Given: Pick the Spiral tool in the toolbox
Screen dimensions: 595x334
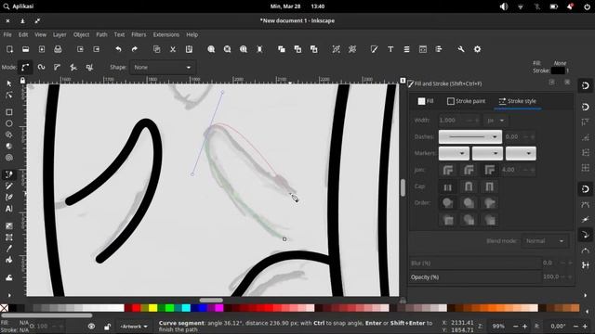Looking at the screenshot, I should [9, 158].
